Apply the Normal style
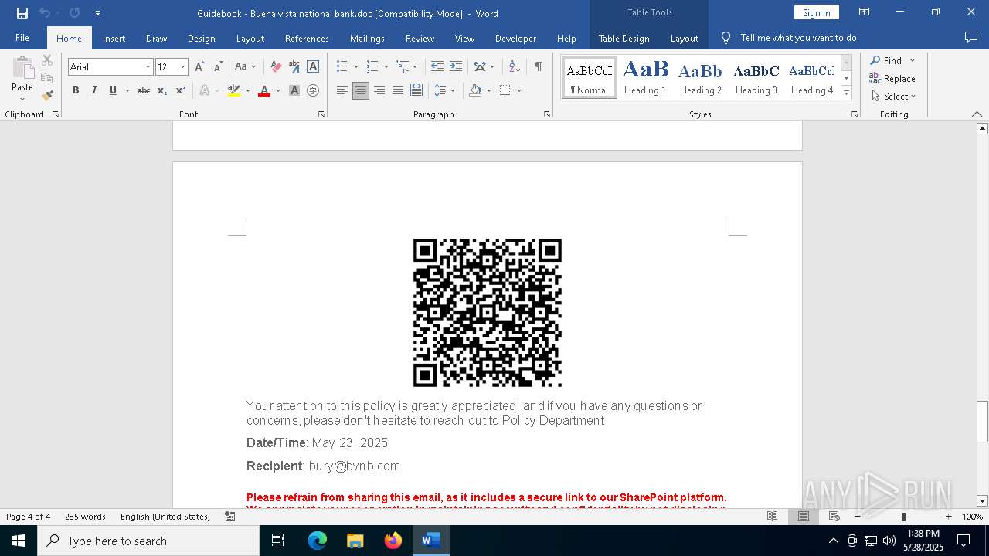989x556 pixels. pyautogui.click(x=590, y=77)
